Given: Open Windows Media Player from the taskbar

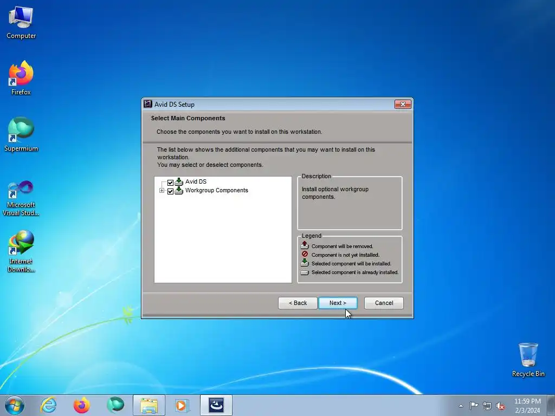Looking at the screenshot, I should click(x=182, y=405).
